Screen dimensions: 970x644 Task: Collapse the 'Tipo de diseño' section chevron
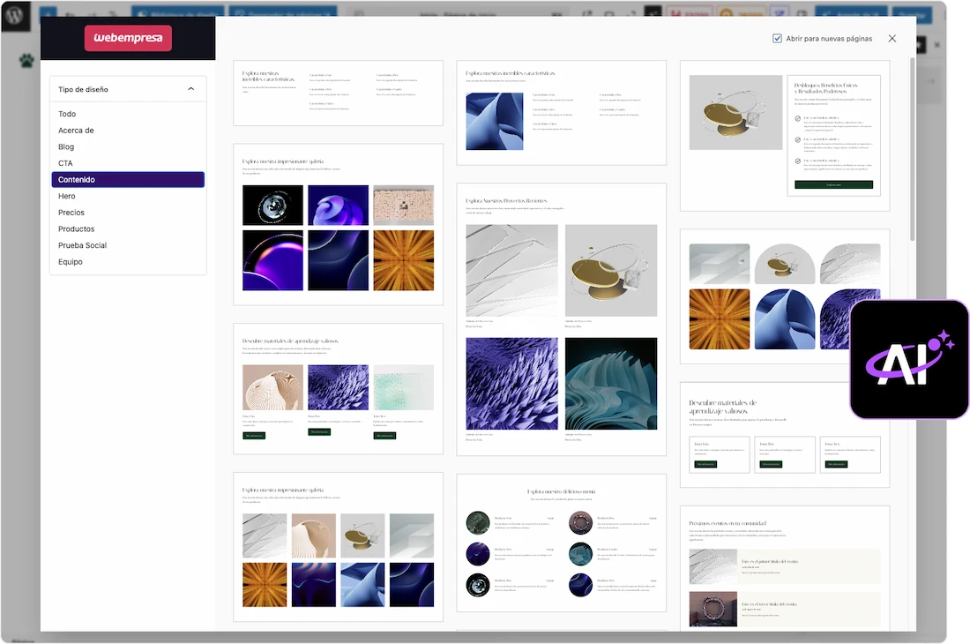tap(191, 89)
